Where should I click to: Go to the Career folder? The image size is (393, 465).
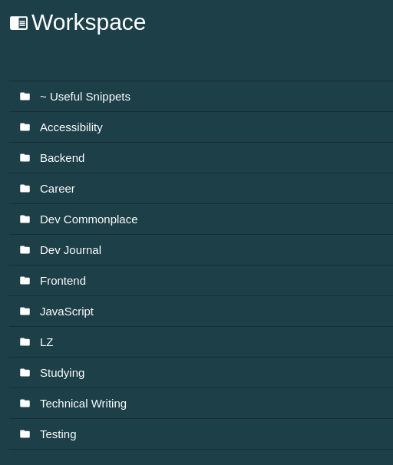[201, 189]
